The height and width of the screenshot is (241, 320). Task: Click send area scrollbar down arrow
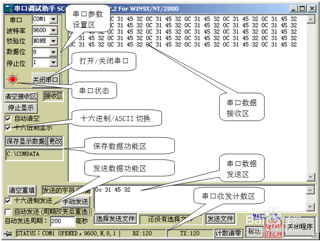coord(310,207)
